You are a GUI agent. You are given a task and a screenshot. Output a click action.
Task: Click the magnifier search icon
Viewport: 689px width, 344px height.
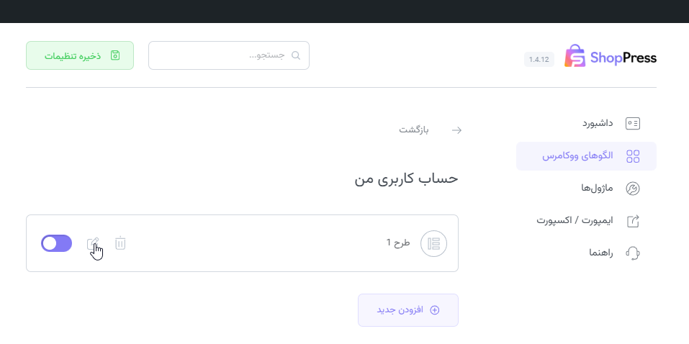pyautogui.click(x=295, y=55)
